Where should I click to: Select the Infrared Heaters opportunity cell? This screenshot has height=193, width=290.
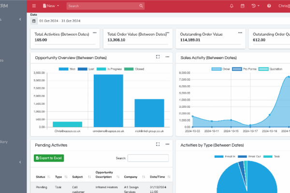[106, 187]
